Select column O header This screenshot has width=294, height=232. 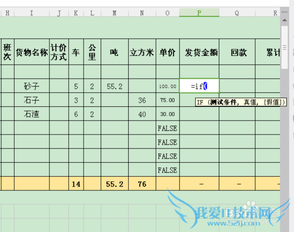tap(168, 13)
